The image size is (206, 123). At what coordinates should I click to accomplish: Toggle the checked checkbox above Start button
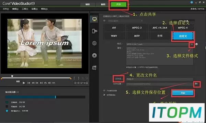[x=104, y=95]
